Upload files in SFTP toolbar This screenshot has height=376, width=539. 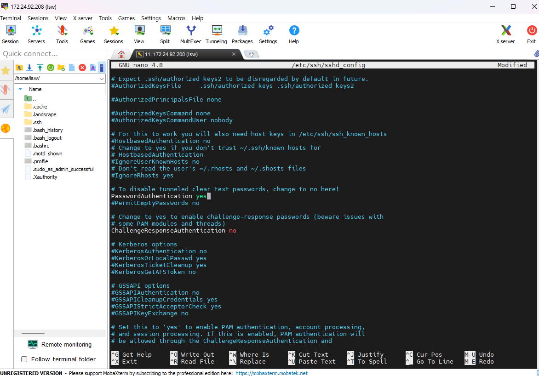40,68
